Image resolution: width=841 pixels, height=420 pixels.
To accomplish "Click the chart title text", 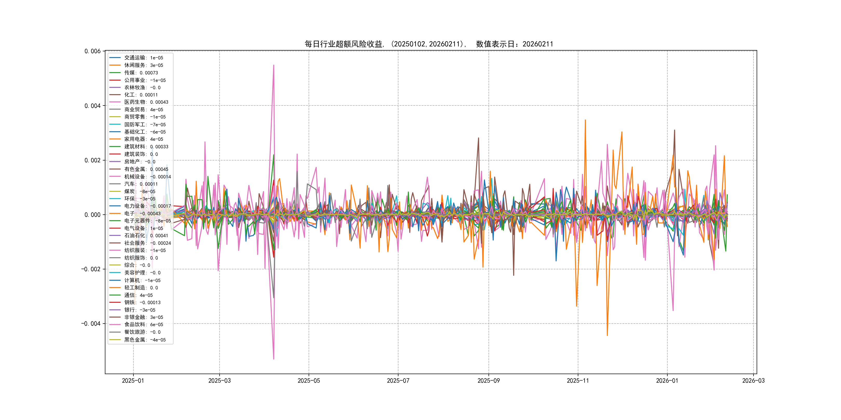I will [429, 44].
